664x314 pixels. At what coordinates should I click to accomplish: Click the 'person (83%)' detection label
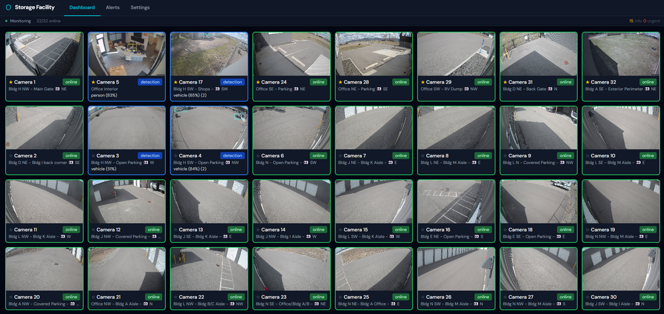click(x=104, y=95)
